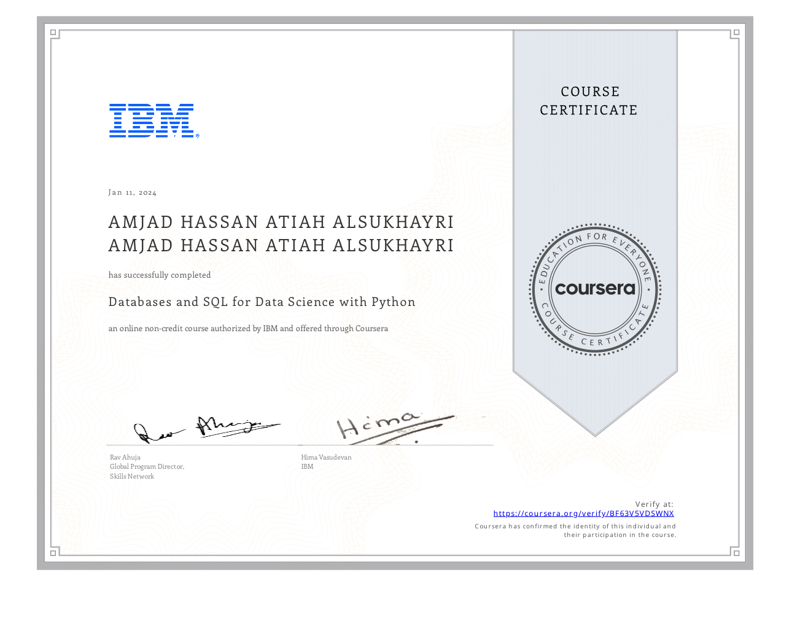Click the 'Global Program Director' title text
This screenshot has width=792, height=623.
(147, 467)
